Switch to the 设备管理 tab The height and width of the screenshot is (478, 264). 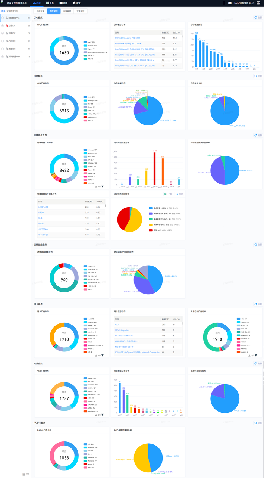(x=67, y=11)
